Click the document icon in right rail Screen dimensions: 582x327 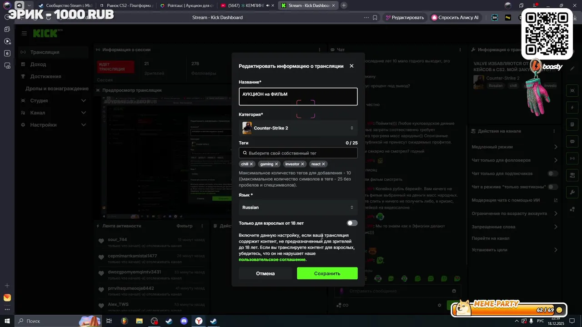[x=572, y=124]
